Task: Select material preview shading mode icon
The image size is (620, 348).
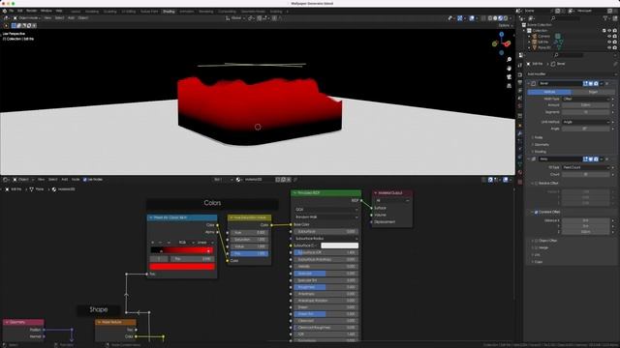Action: (x=500, y=18)
